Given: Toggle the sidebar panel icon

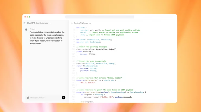Looking at the screenshot, I should click(x=25, y=23).
